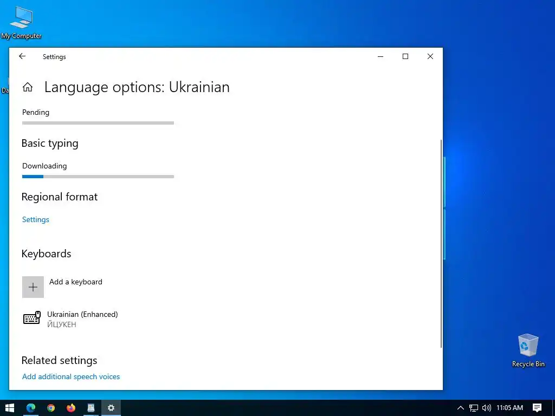The width and height of the screenshot is (555, 416).
Task: Close the Settings window
Action: point(430,56)
